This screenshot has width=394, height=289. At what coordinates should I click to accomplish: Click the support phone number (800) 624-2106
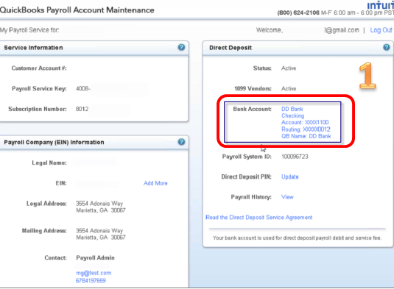(x=298, y=13)
